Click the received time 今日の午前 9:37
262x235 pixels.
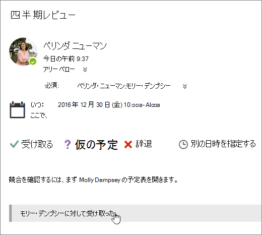pos(66,59)
